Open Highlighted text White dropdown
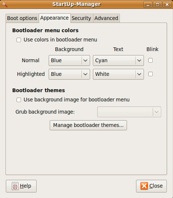Viewport: 173px width, 198px height. (118, 74)
